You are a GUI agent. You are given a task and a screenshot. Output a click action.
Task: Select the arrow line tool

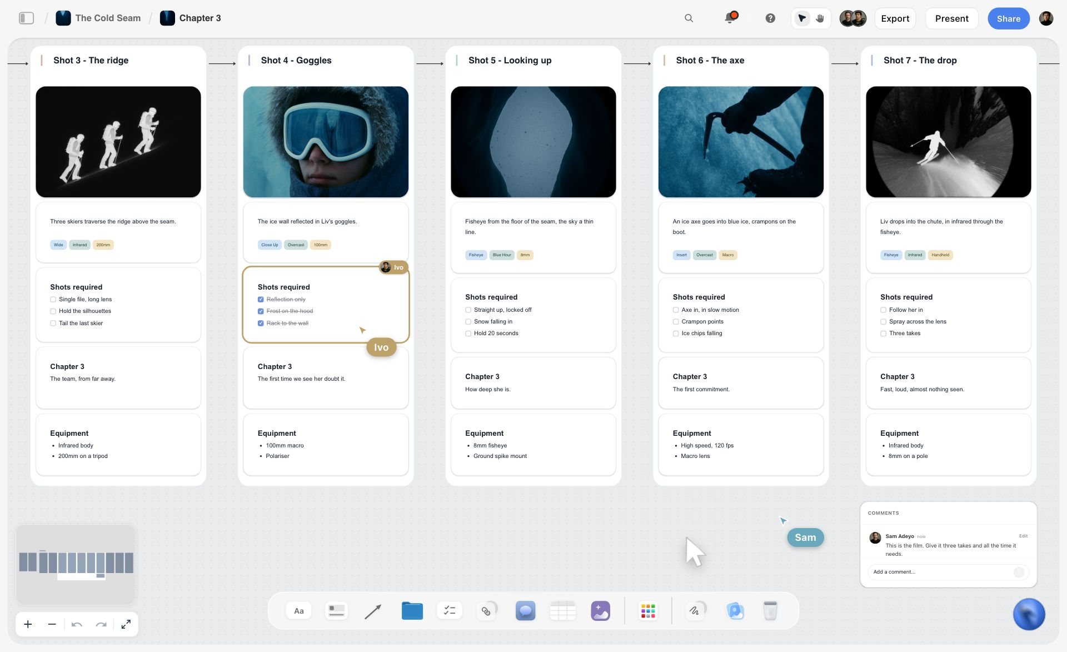[373, 611]
